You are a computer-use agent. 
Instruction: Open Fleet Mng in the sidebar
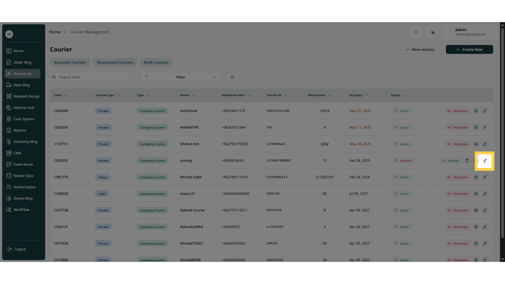22,85
